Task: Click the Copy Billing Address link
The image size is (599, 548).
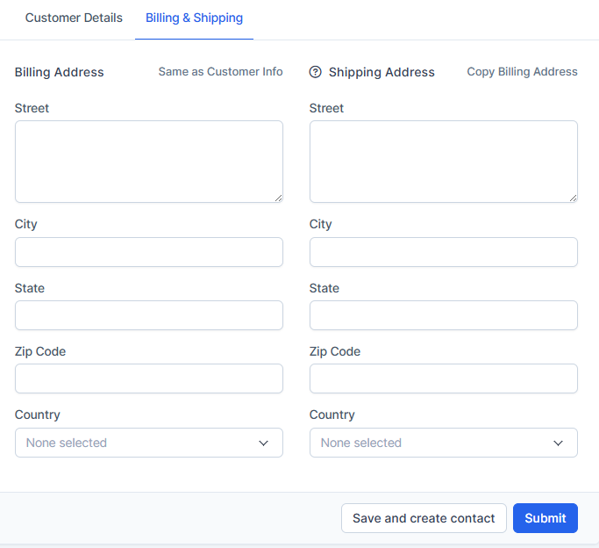Action: coord(522,72)
